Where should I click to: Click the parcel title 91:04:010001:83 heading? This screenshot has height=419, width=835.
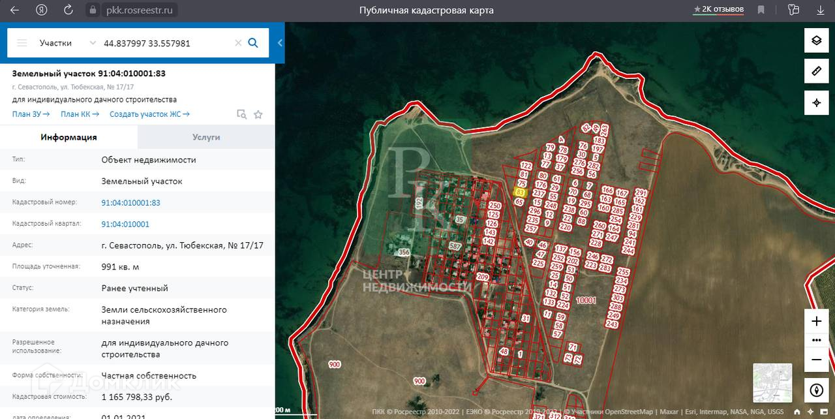[x=89, y=73]
